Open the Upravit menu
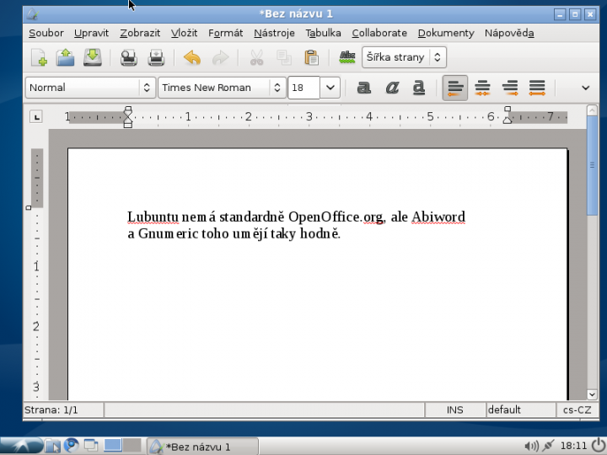Image resolution: width=607 pixels, height=455 pixels. tap(91, 33)
